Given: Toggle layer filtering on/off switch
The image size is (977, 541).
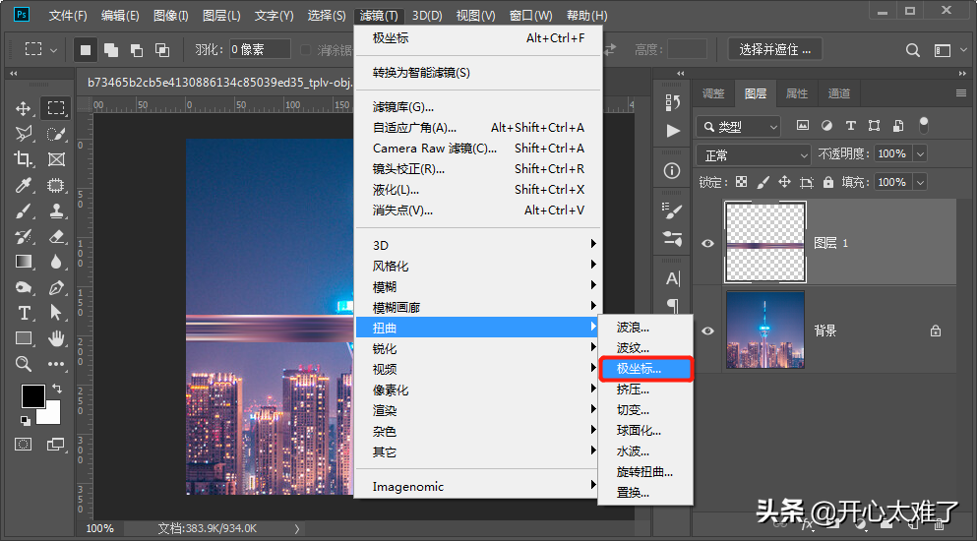Looking at the screenshot, I should click(x=924, y=125).
